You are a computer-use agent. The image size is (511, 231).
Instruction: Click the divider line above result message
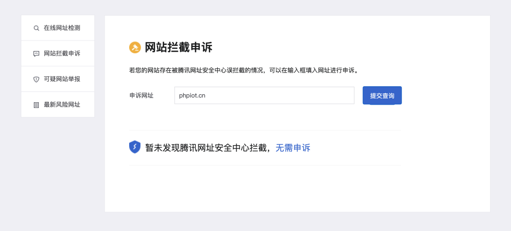click(265, 130)
